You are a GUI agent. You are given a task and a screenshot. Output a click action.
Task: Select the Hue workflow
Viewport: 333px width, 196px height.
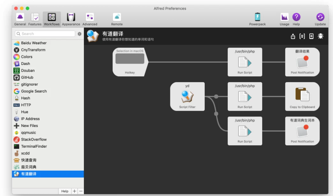point(48,112)
